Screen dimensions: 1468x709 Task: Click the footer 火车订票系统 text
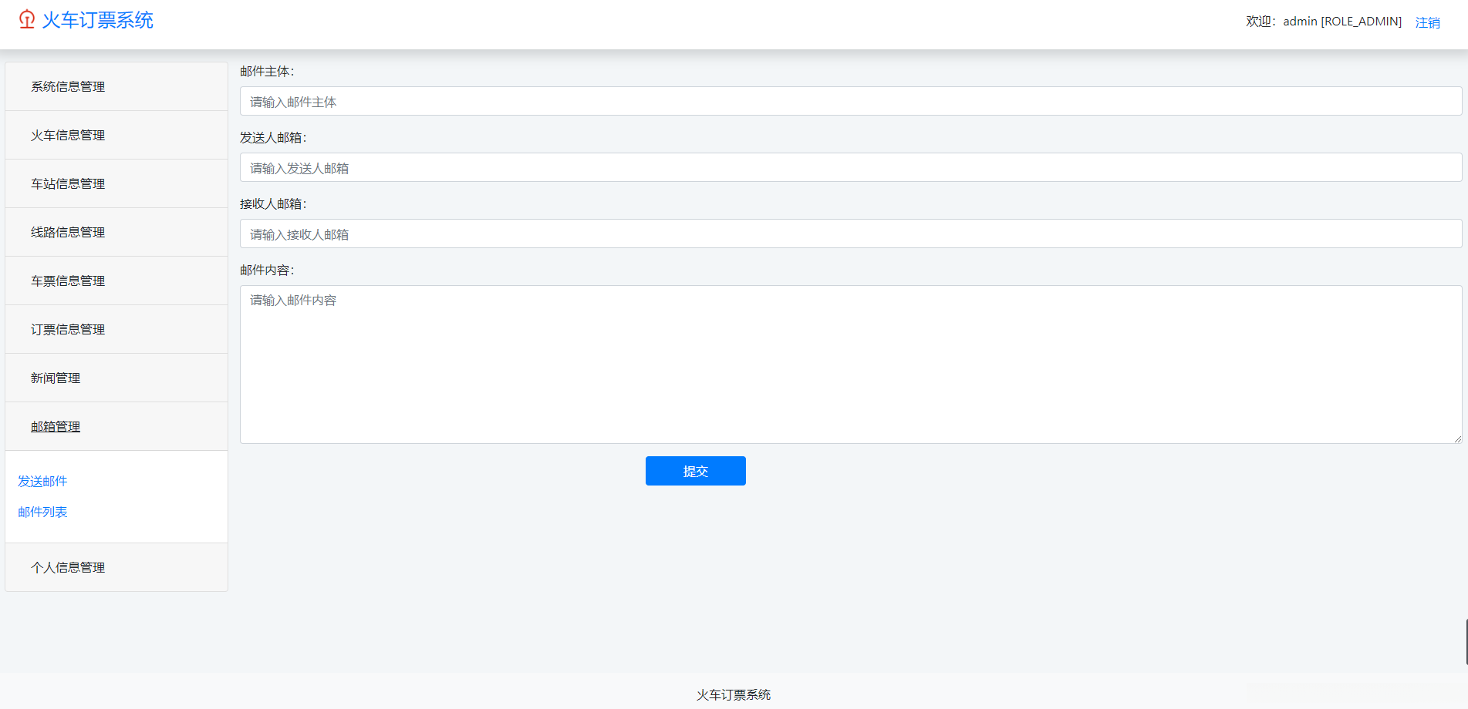[734, 694]
